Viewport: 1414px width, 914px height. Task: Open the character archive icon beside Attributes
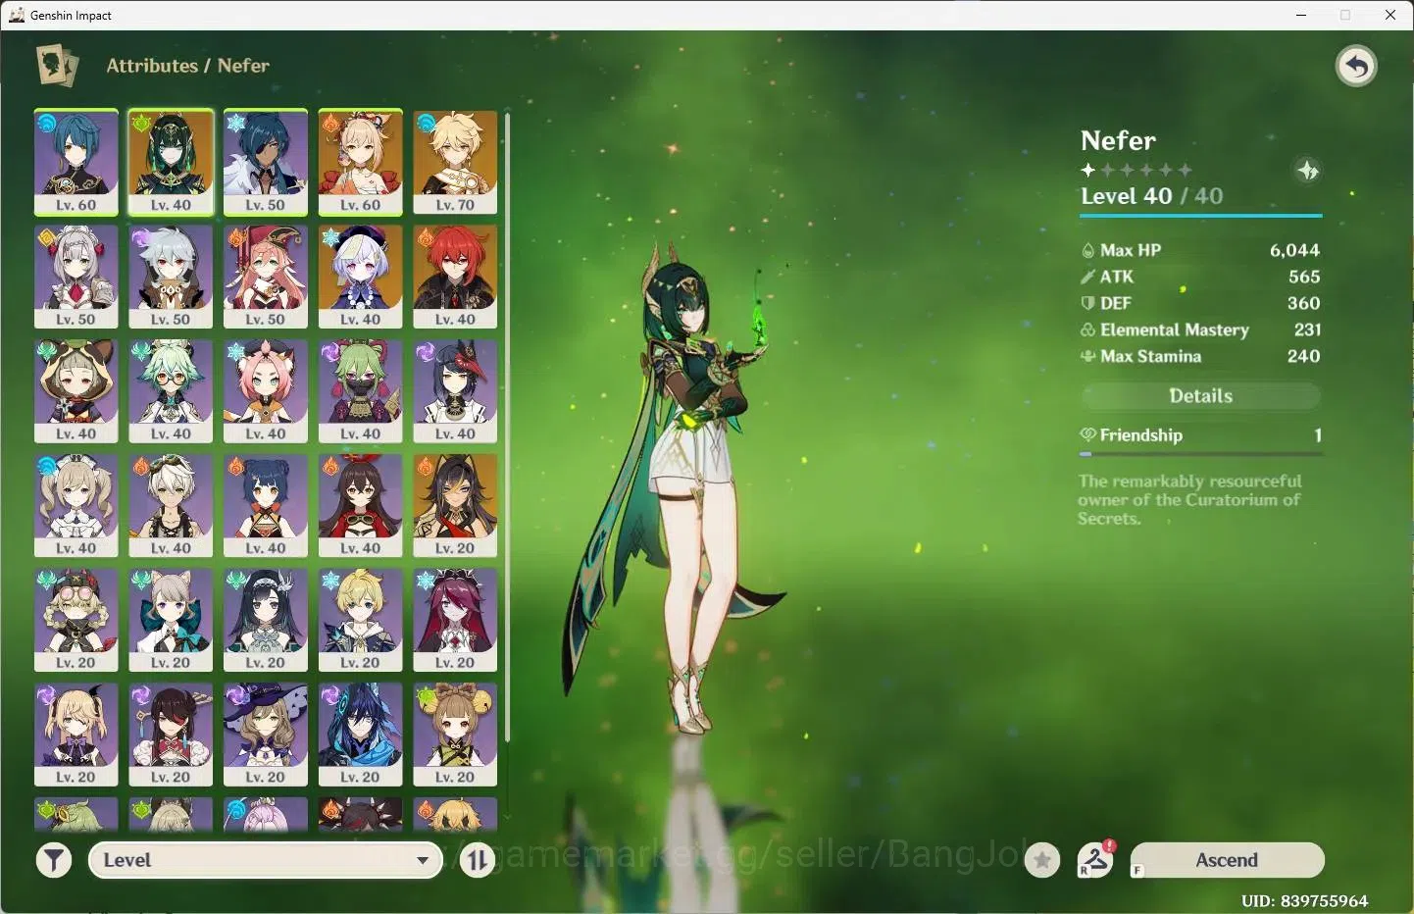pos(57,66)
